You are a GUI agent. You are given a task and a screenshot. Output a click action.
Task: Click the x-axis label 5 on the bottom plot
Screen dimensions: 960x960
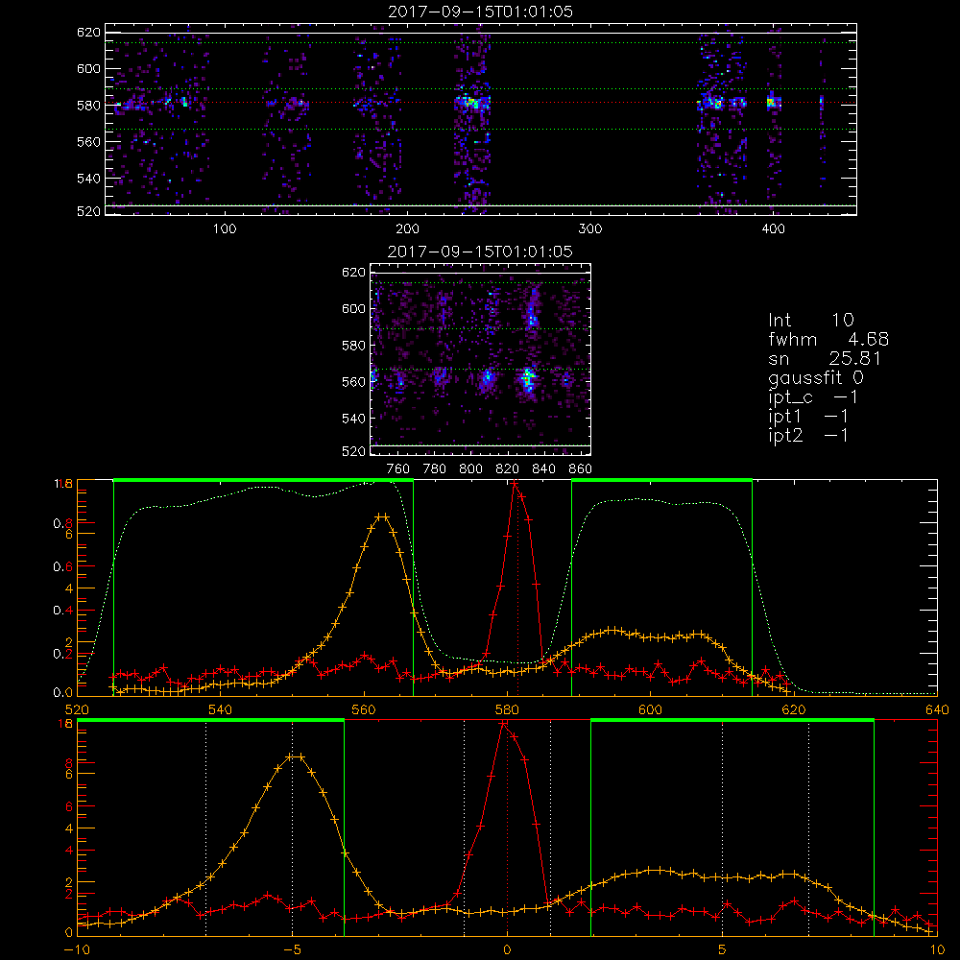[x=723, y=949]
